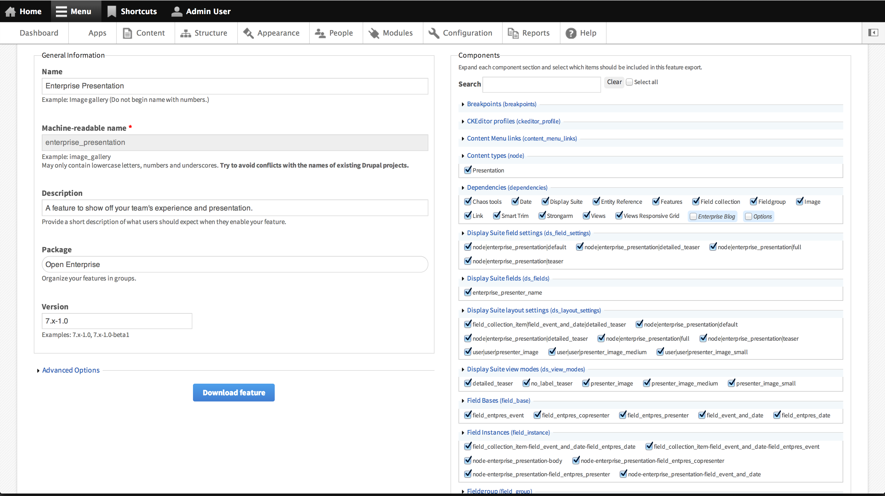This screenshot has height=496, width=885.
Task: Click the Shortcuts icon in toolbar
Action: coord(111,11)
